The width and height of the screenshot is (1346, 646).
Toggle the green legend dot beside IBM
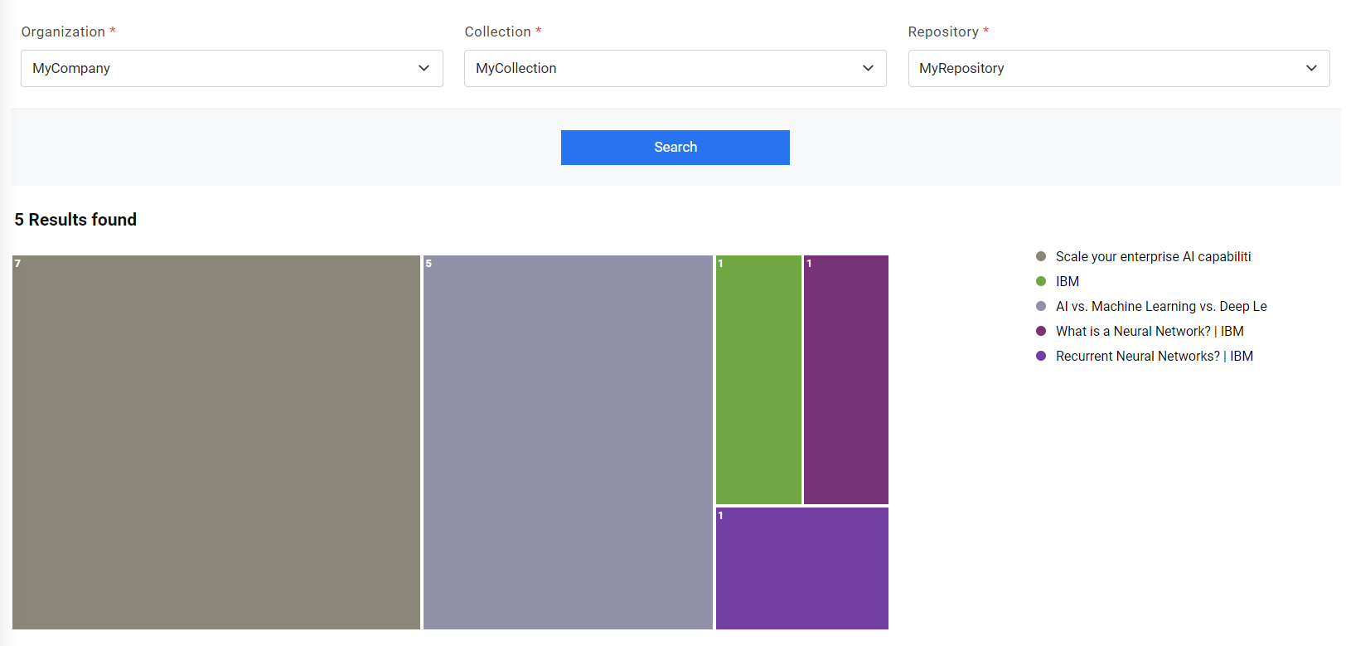(1041, 281)
